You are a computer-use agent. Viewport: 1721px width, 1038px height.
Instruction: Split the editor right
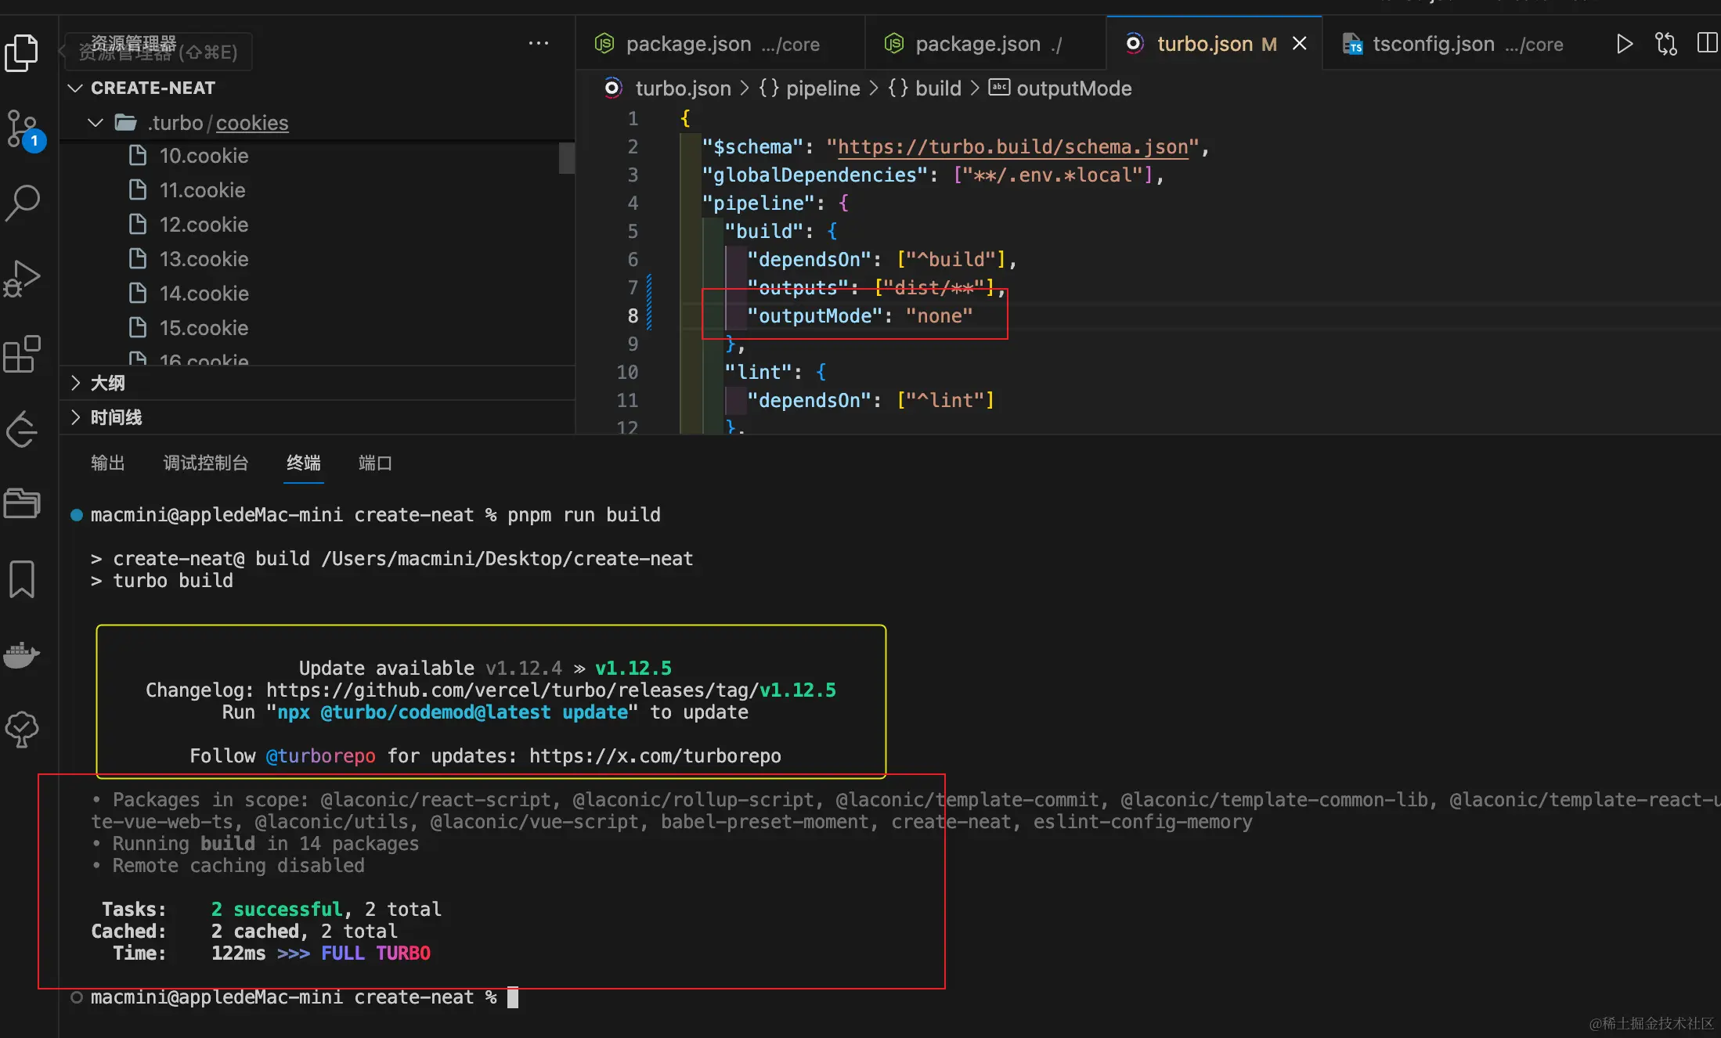tap(1708, 43)
